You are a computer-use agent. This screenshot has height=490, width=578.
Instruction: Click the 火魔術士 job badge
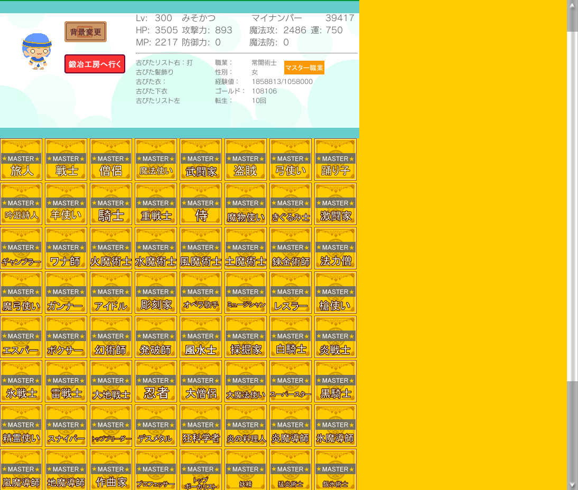pos(111,248)
